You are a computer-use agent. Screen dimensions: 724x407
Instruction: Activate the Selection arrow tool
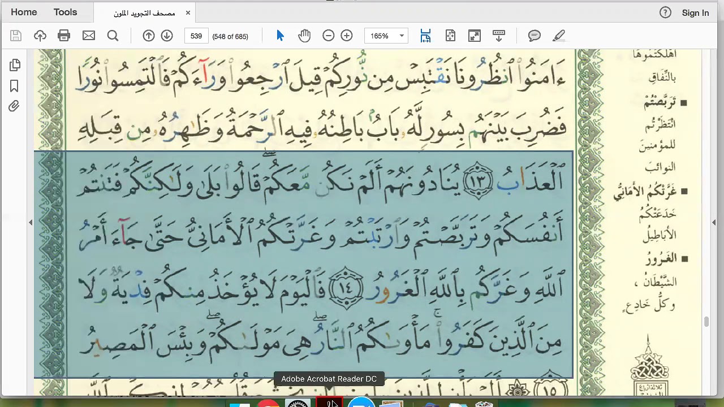[x=280, y=36]
